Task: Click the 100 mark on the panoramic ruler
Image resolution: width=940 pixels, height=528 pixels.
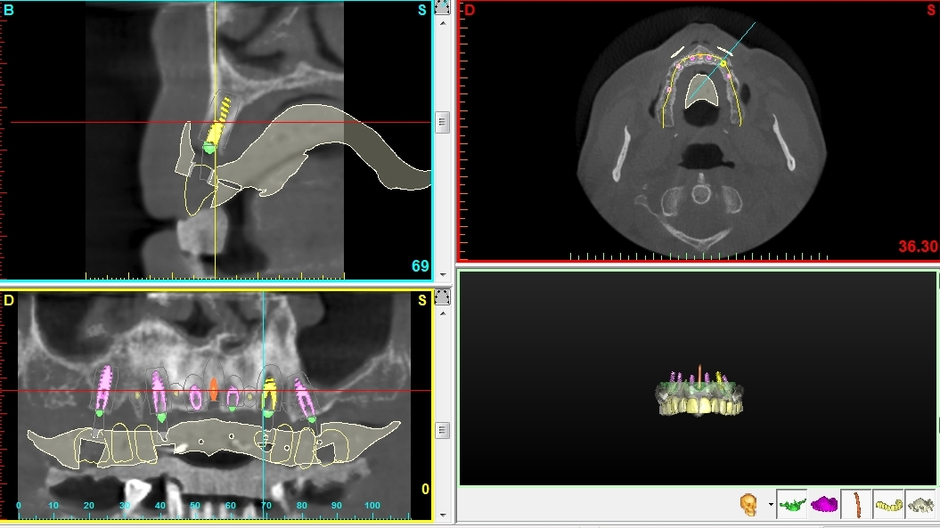Action: click(x=372, y=505)
